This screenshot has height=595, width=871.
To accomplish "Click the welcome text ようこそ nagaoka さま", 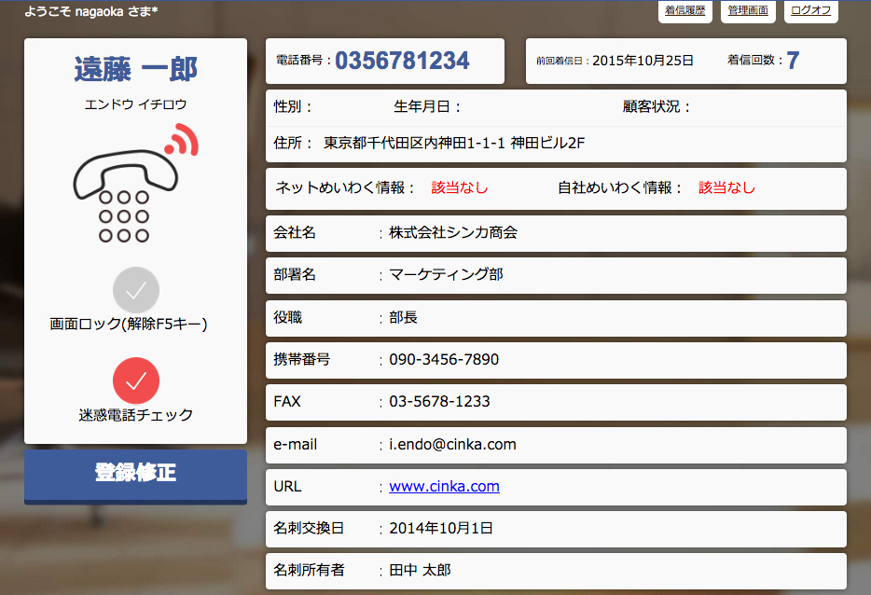I will pos(91,11).
